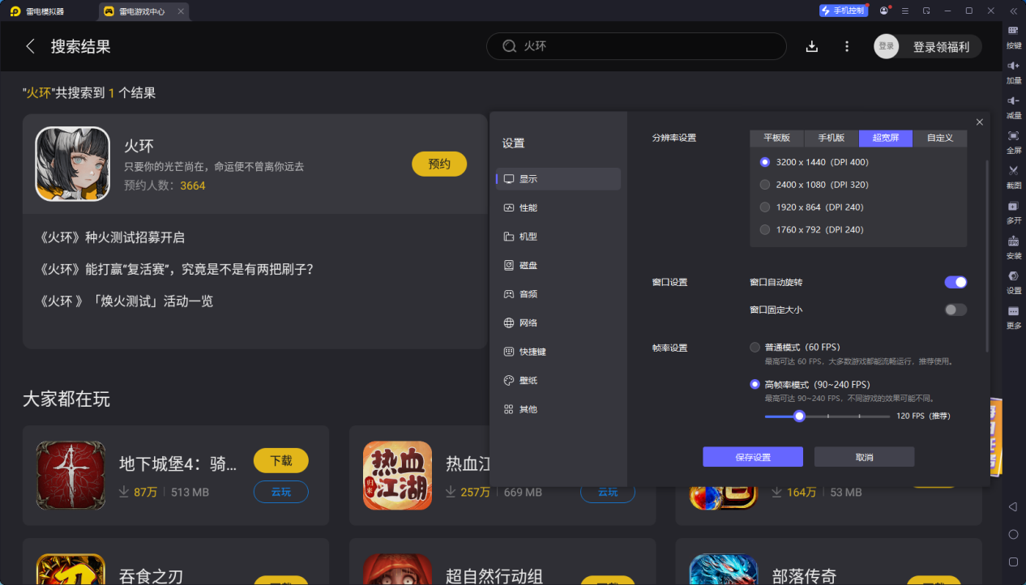Click 截图 screenshot scissors in sidebar
This screenshot has width=1026, height=585.
pyautogui.click(x=1014, y=177)
